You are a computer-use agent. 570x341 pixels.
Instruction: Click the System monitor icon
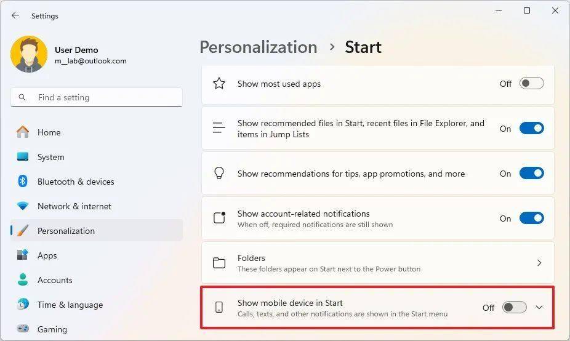click(x=23, y=157)
